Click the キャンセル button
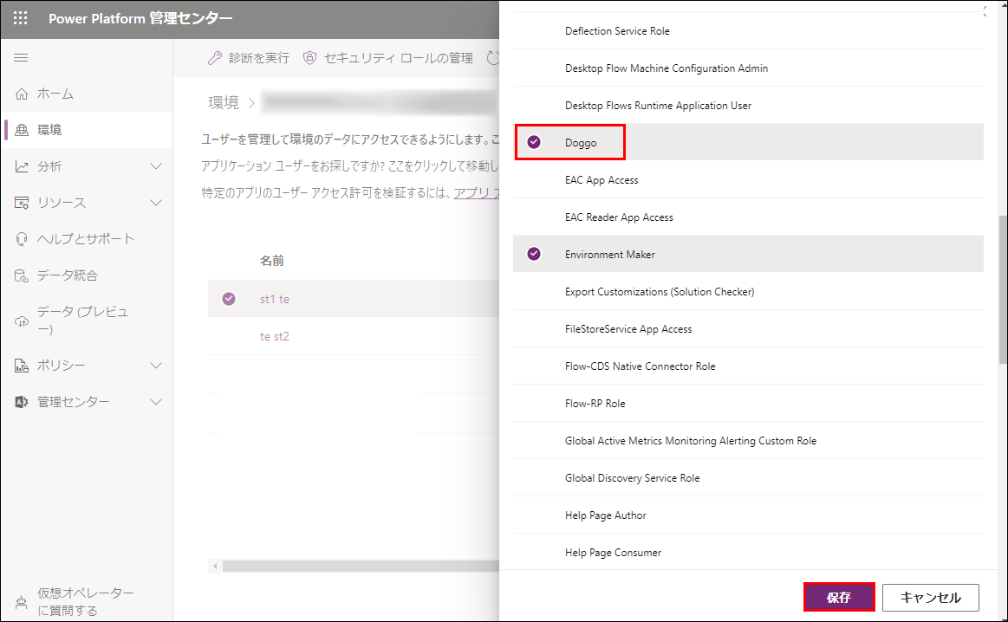Image resolution: width=1008 pixels, height=622 pixels. tap(930, 598)
